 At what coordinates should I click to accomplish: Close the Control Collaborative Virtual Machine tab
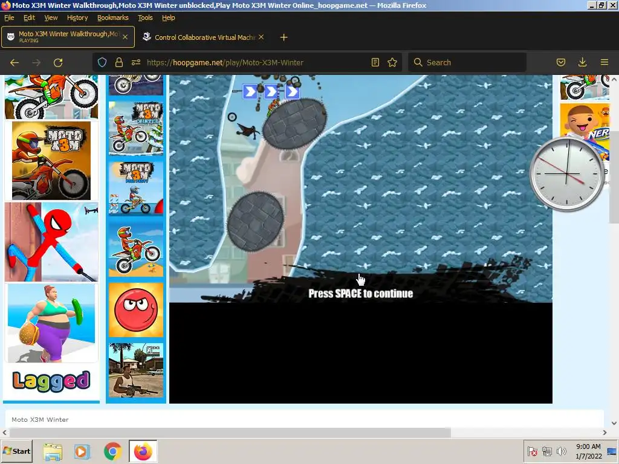click(x=261, y=37)
